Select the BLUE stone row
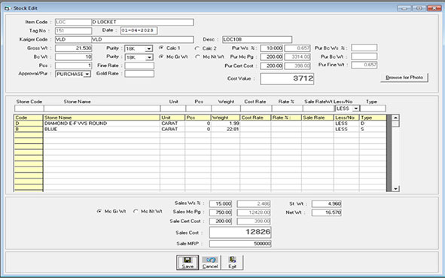The width and height of the screenshot is (445, 278). coord(200,129)
